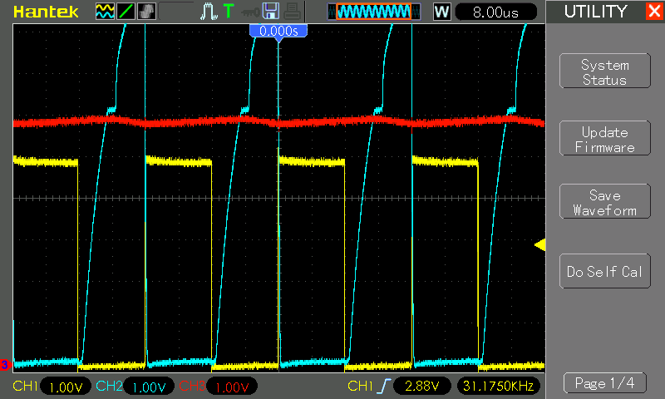Click the rising edge trigger slope icon
This screenshot has height=399, width=665.
pos(383,387)
